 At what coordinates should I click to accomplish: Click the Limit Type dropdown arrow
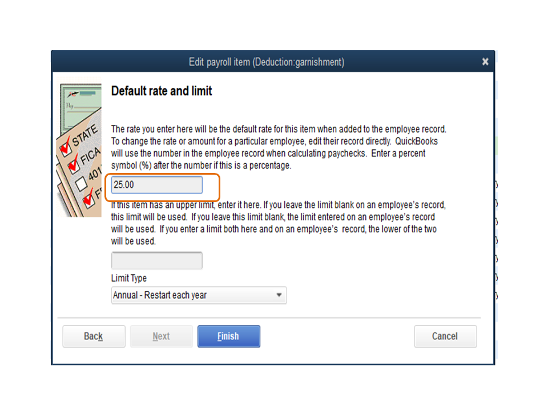tap(279, 295)
